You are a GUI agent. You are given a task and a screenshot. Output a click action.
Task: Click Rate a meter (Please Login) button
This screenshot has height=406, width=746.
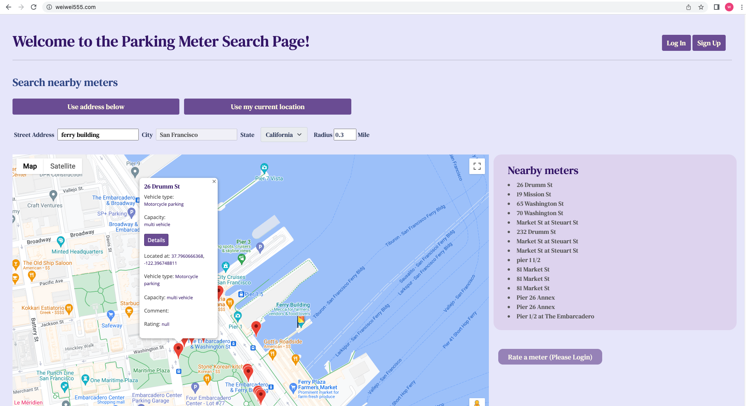tap(550, 357)
